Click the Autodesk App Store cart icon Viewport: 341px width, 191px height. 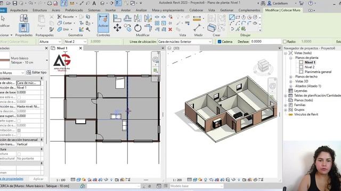pyautogui.click(x=302, y=3)
